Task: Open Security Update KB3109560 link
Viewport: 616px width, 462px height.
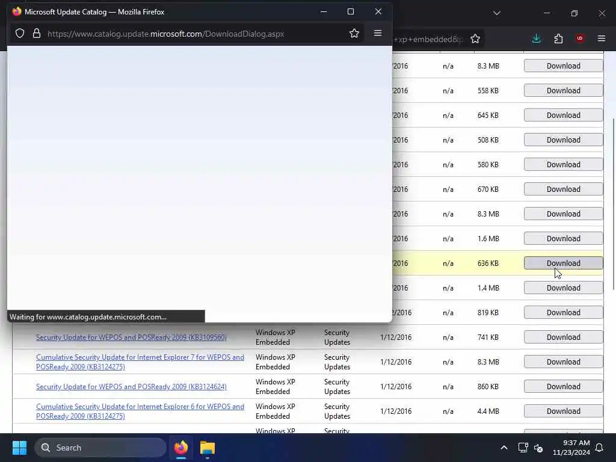Action: (x=131, y=337)
